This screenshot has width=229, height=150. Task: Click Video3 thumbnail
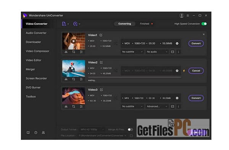point(74,96)
